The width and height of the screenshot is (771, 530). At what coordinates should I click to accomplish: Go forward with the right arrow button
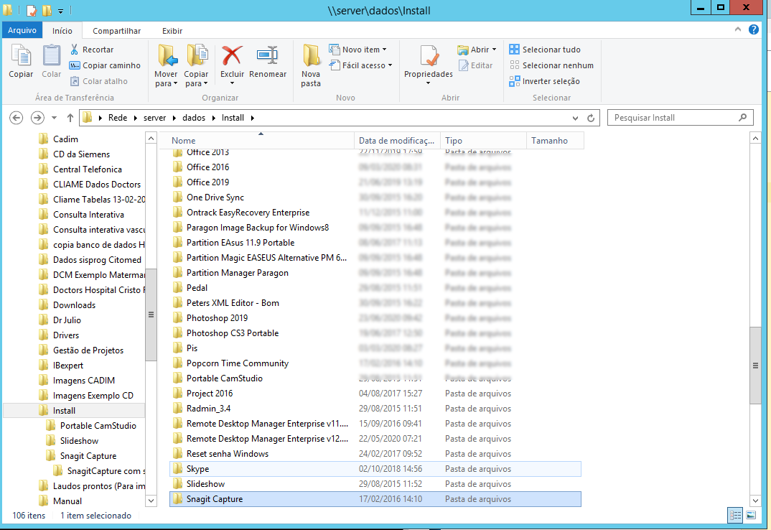click(x=37, y=118)
